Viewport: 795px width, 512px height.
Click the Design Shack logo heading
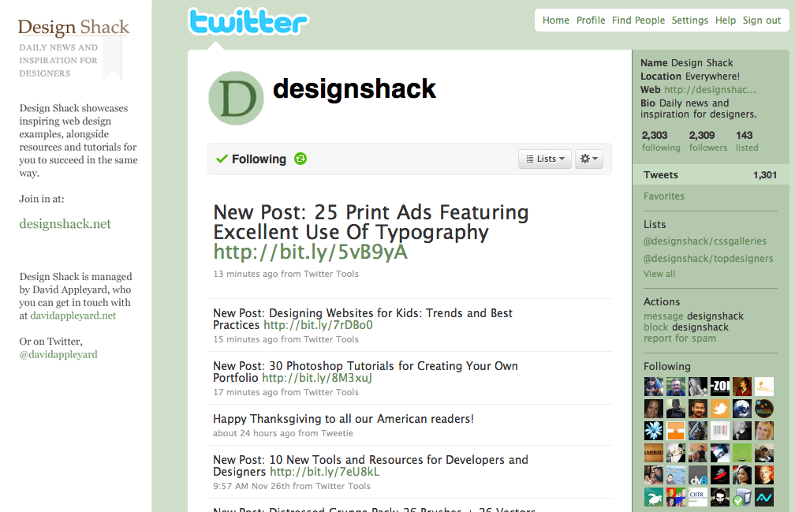click(73, 28)
